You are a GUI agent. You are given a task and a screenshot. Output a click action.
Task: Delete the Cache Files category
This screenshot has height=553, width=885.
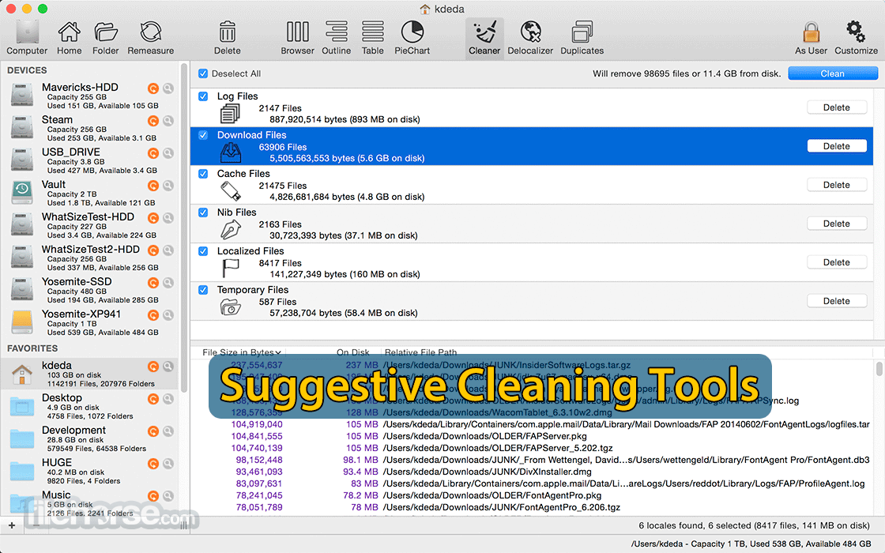click(837, 185)
